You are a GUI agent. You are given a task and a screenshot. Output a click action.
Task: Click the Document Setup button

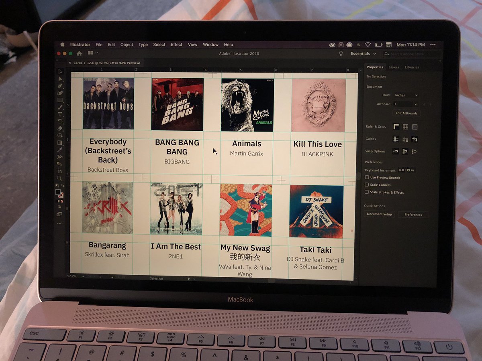click(x=379, y=214)
